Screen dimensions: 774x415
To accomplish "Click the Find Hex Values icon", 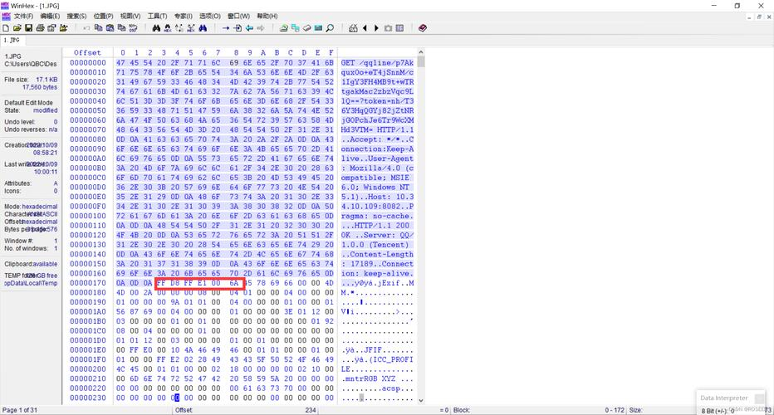I will click(x=168, y=28).
